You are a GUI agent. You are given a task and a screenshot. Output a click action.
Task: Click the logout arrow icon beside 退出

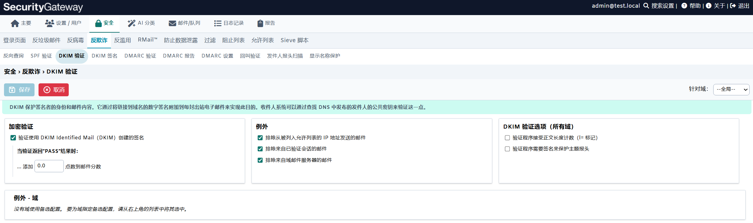(733, 6)
